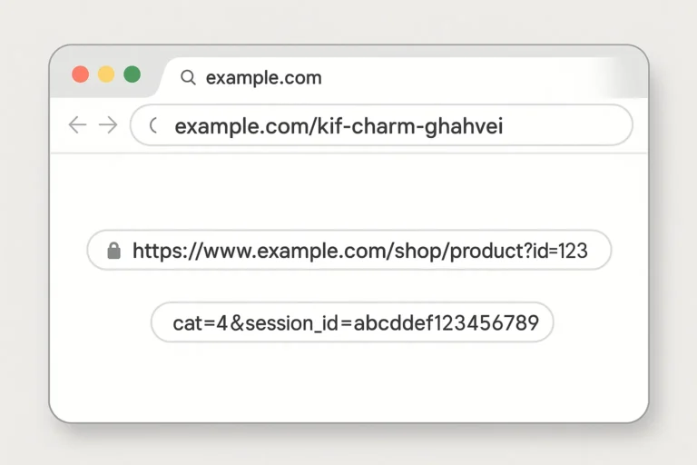Click the cat=4&session_id query string pill
This screenshot has height=465, width=697.
(x=351, y=322)
